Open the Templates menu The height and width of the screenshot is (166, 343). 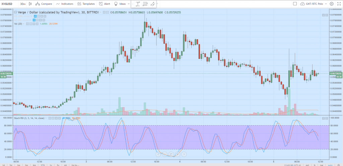85,4
